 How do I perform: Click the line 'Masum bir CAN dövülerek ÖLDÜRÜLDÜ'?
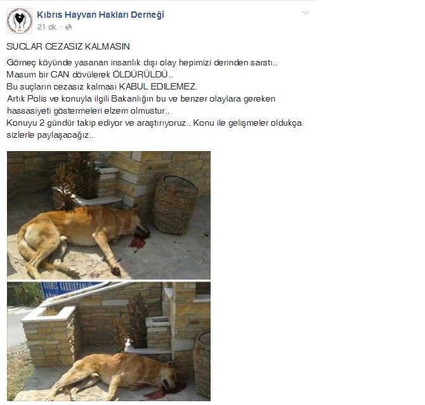pyautogui.click(x=89, y=74)
